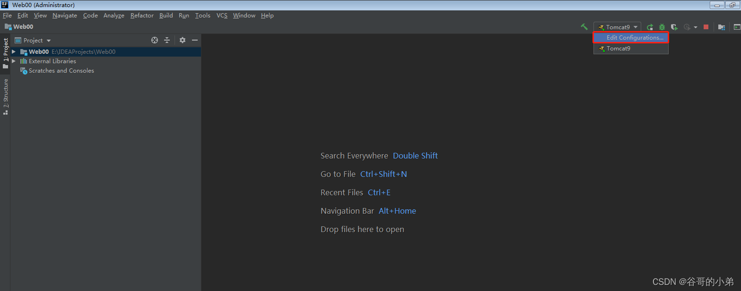Viewport: 741px width, 291px height.
Task: Open the Help menu
Action: coord(267,16)
